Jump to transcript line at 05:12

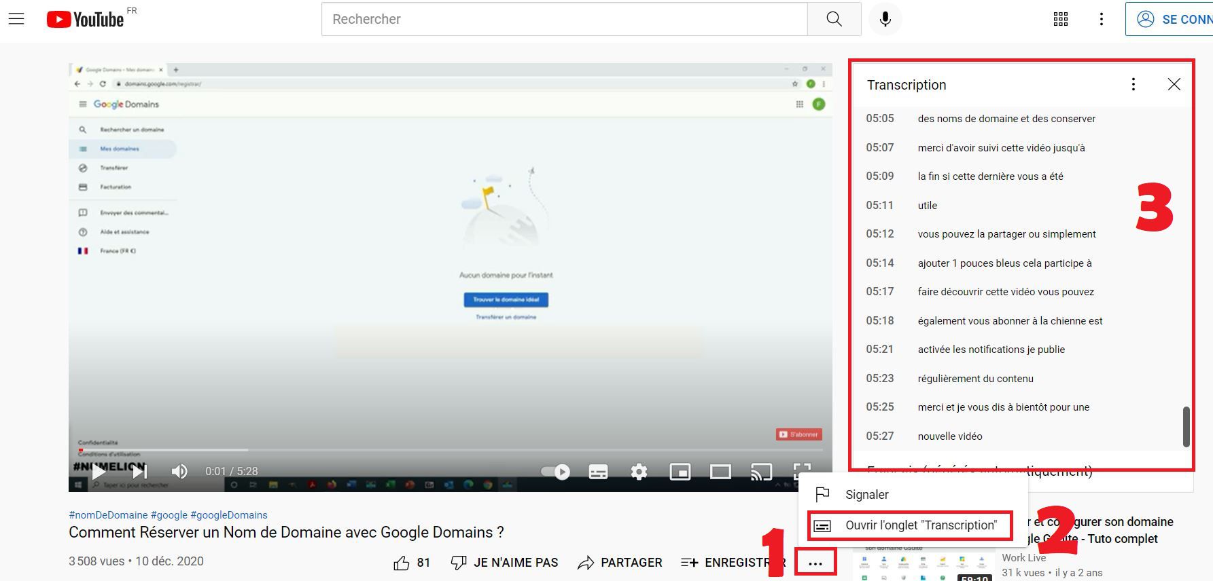1017,234
